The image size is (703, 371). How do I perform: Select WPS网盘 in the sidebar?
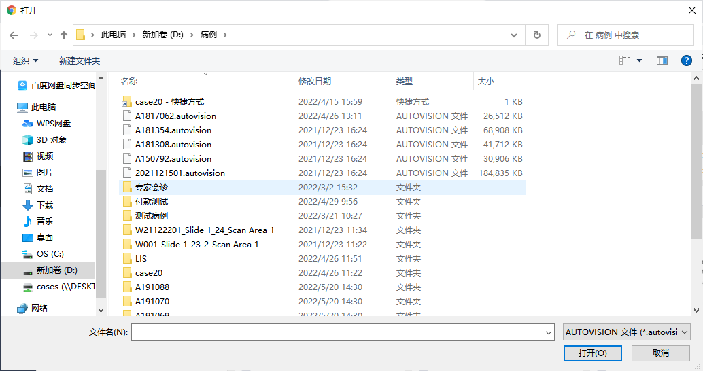[x=54, y=123]
